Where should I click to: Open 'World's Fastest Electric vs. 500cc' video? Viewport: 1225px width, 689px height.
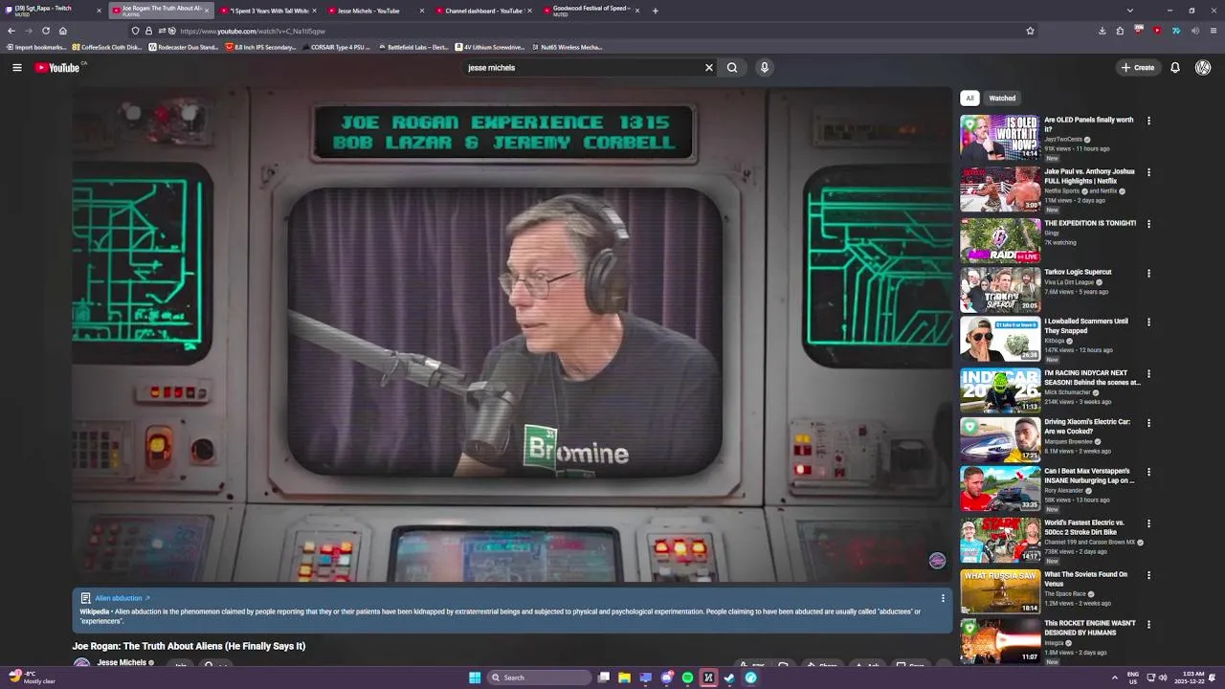[x=1083, y=527]
